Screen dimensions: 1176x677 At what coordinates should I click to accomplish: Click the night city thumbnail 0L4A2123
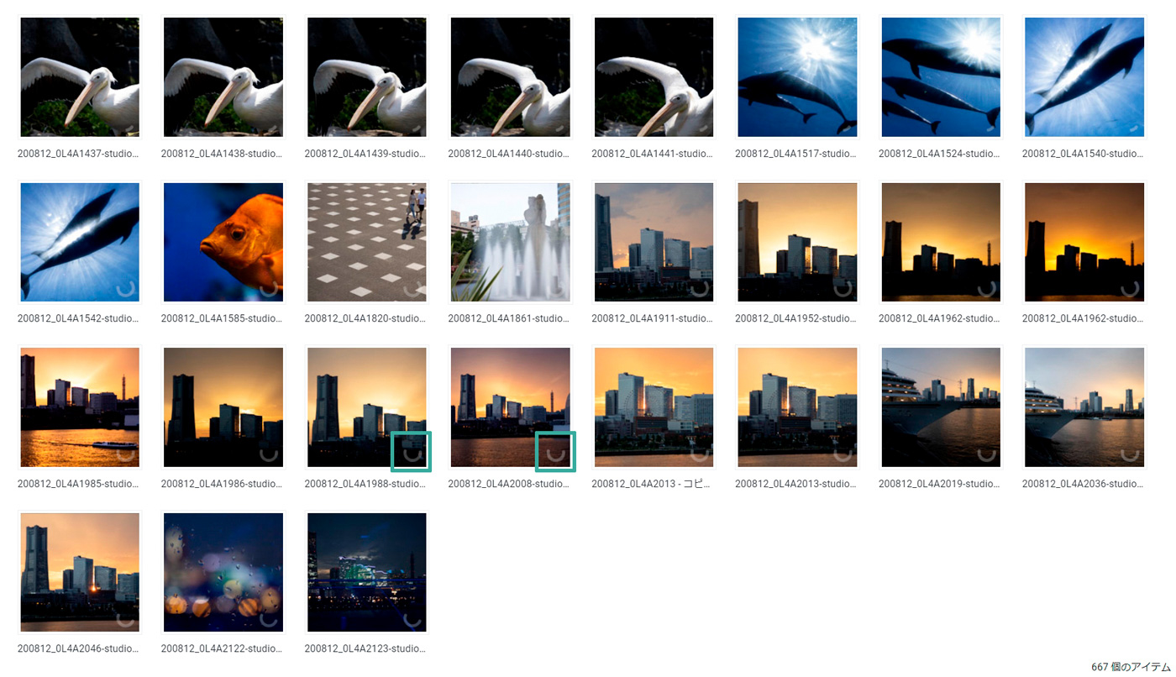pyautogui.click(x=367, y=572)
